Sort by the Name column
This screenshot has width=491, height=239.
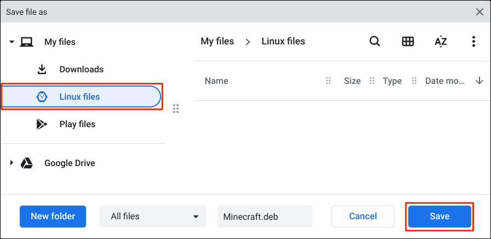point(216,81)
